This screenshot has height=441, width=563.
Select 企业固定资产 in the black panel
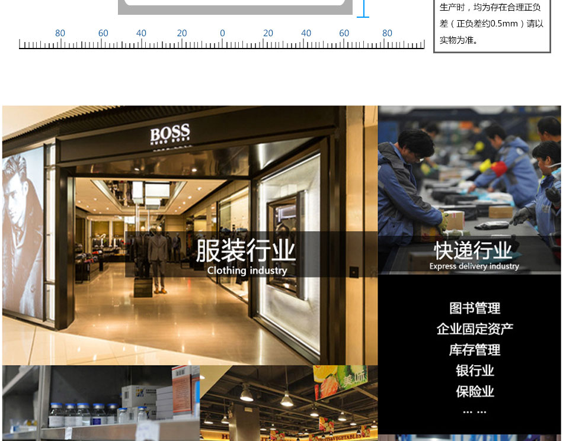pyautogui.click(x=475, y=329)
